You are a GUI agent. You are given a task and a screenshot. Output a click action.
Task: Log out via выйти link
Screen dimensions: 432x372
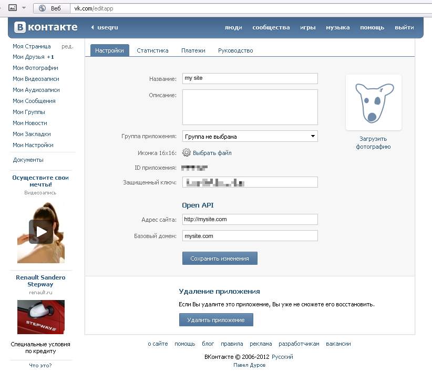click(x=404, y=27)
